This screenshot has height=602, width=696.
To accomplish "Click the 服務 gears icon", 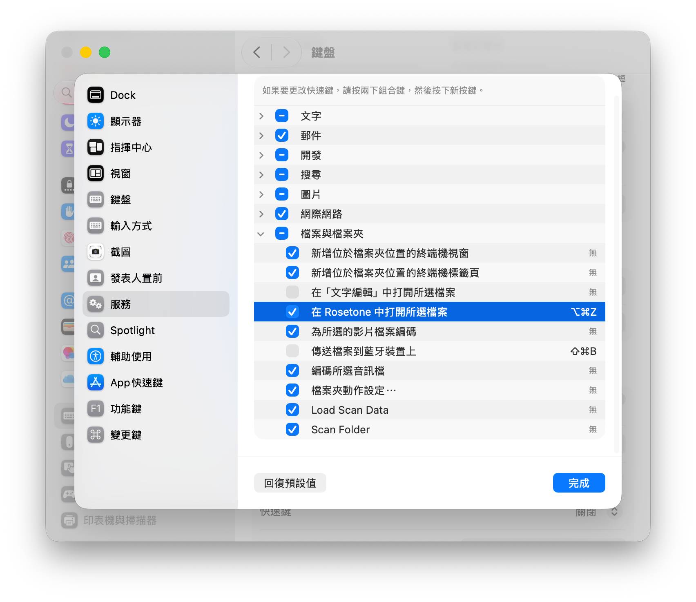I will coord(96,304).
